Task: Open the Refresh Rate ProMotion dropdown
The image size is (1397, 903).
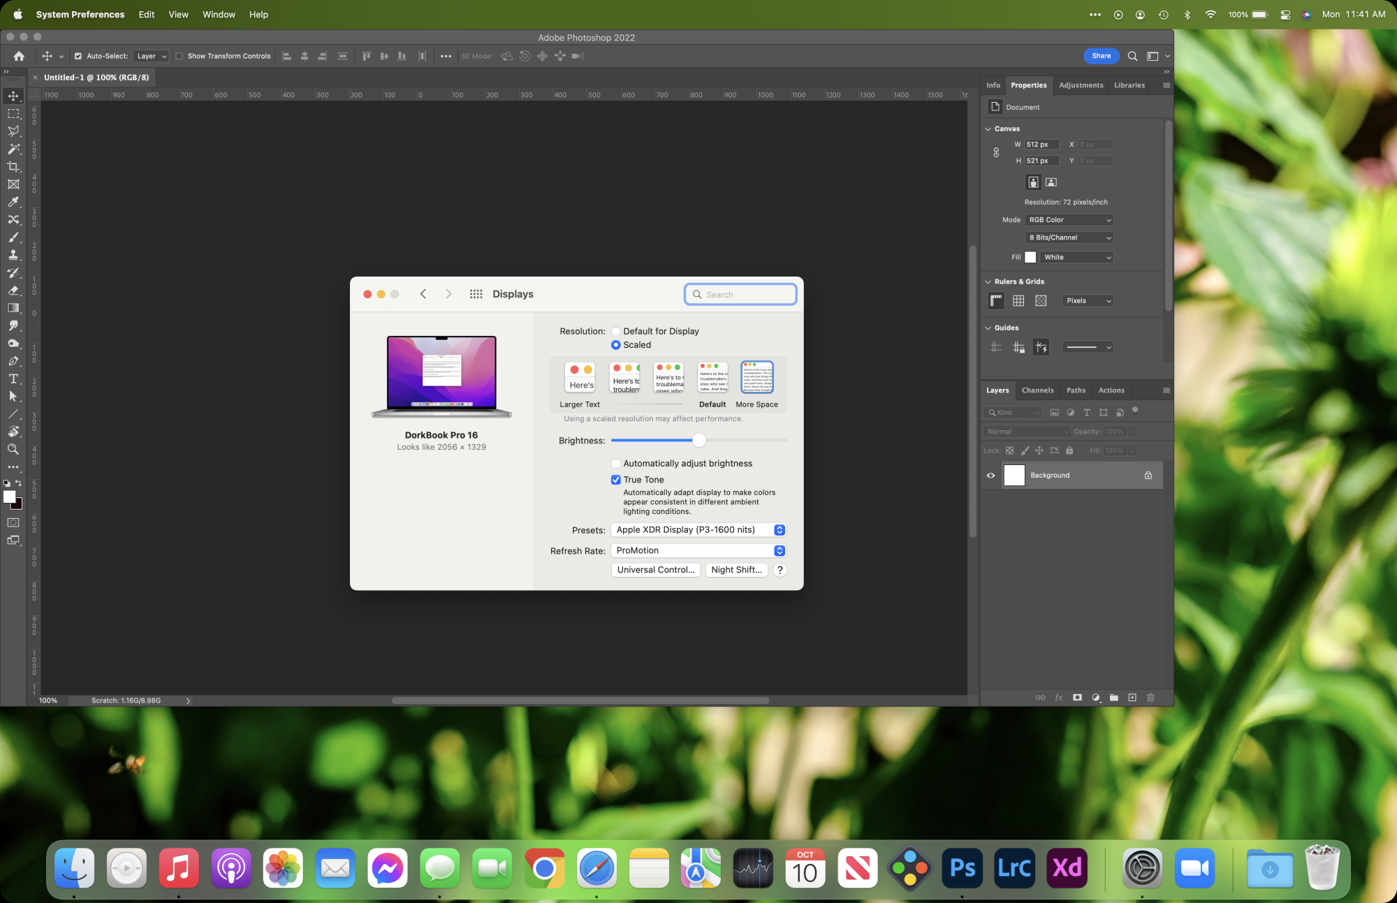Action: (698, 551)
